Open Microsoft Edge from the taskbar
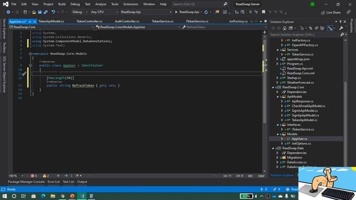This screenshot has width=356, height=200. [43, 196]
